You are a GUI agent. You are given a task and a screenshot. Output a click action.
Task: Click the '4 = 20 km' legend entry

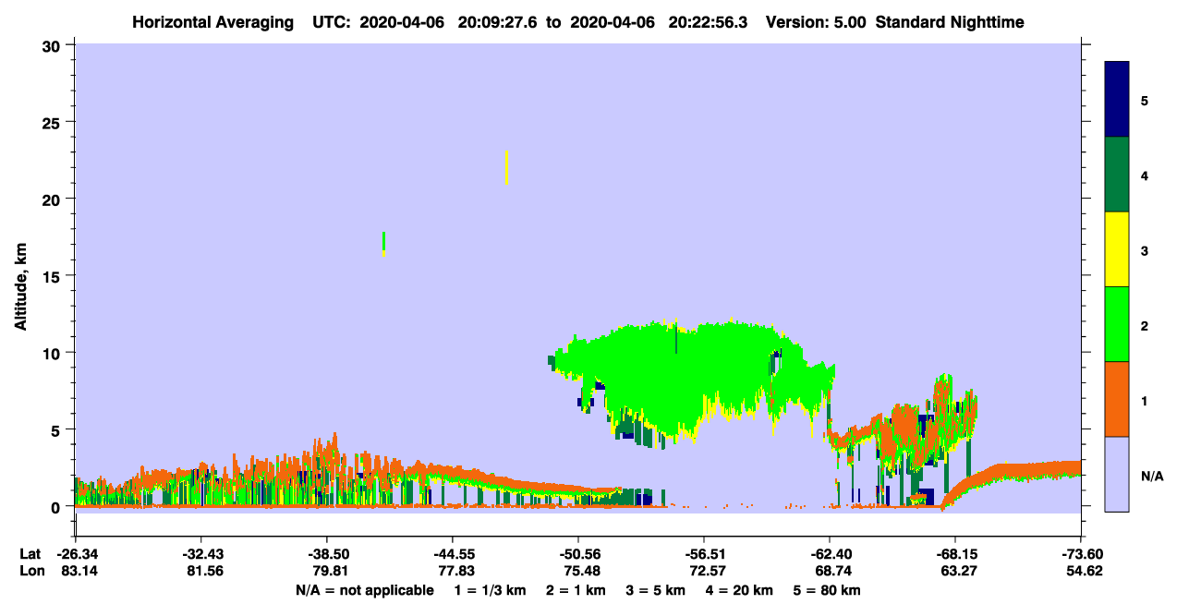point(740,590)
